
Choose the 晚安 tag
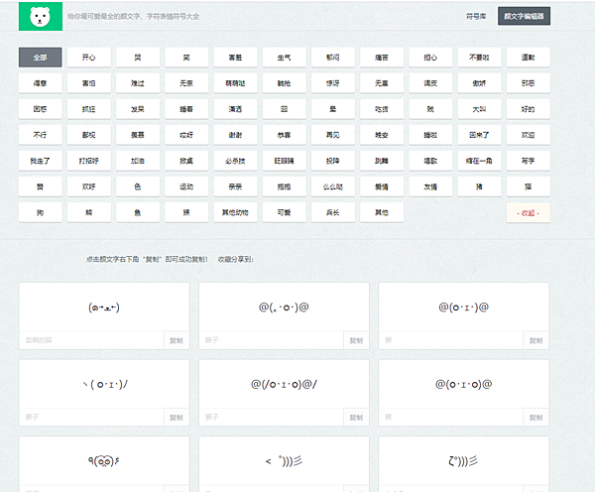(382, 135)
